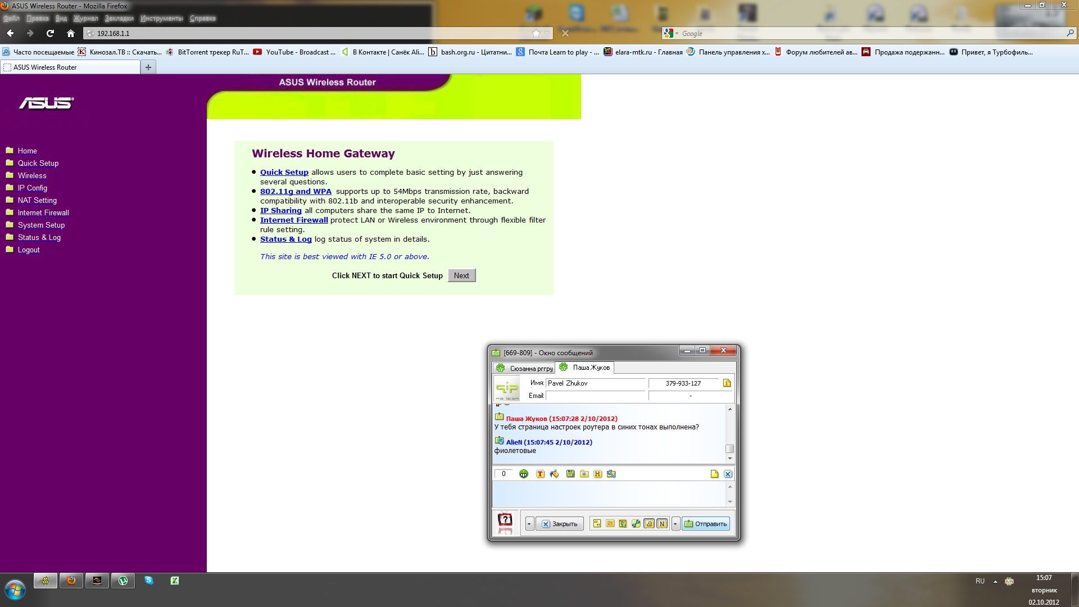
Task: Toggle the N button beside Send
Action: pyautogui.click(x=662, y=523)
